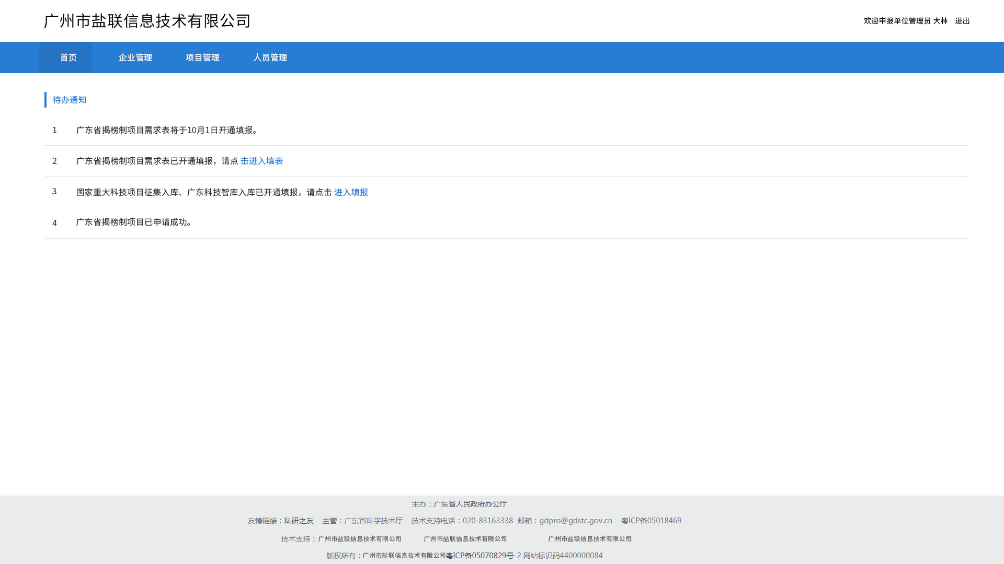Click the first 技术支持 company name in footer

point(360,539)
